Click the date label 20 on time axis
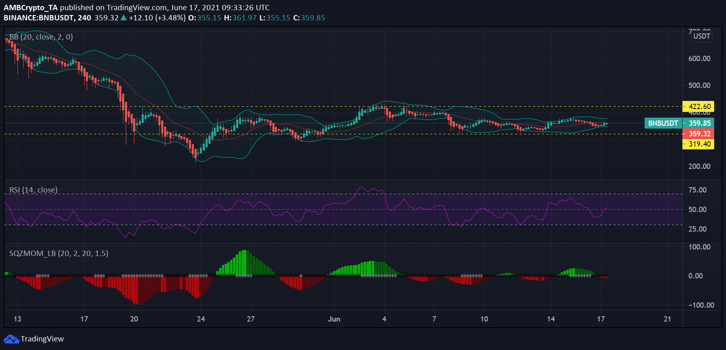Viewport: 726px width, 350px height. pyautogui.click(x=134, y=319)
